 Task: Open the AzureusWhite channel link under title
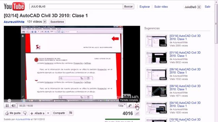point(14,22)
